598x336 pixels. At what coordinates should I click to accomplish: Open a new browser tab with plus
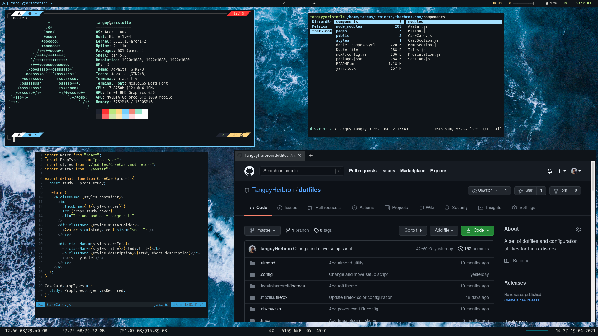pos(311,156)
